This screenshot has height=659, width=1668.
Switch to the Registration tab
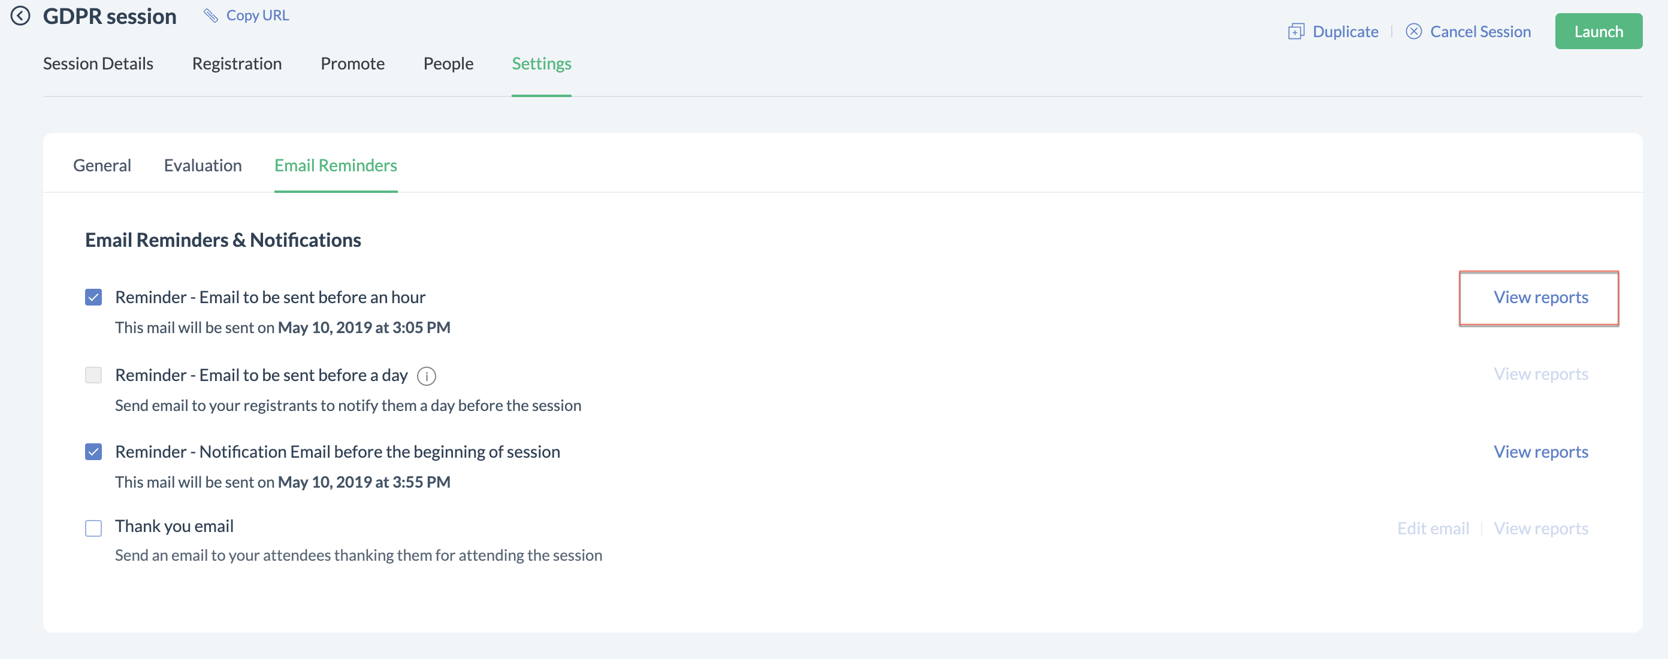coord(237,64)
